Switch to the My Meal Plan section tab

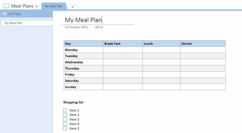tap(54, 6)
